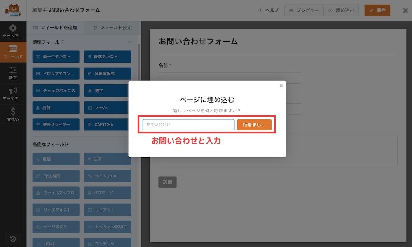
Task: Click the プレビュー preview button
Action: coord(304,10)
